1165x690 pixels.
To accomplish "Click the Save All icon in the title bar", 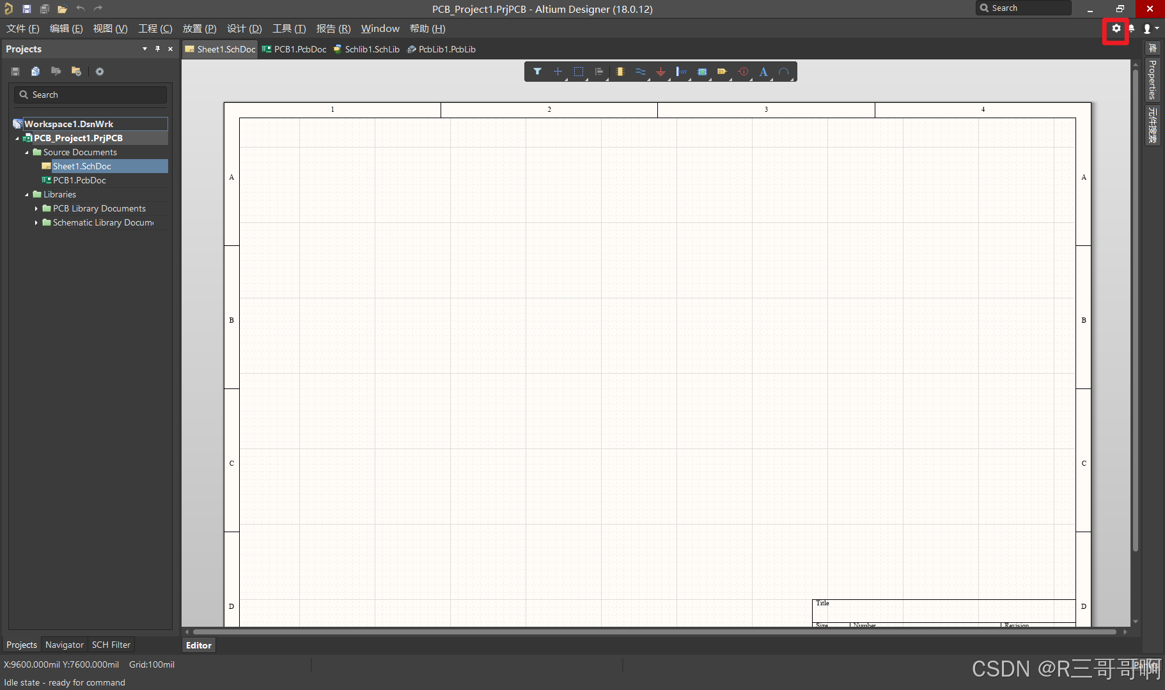I will coord(45,8).
